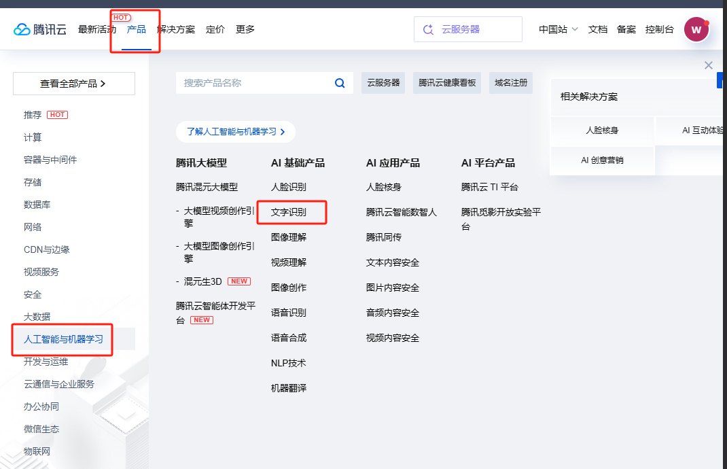Open the 更多 menu

tap(245, 29)
